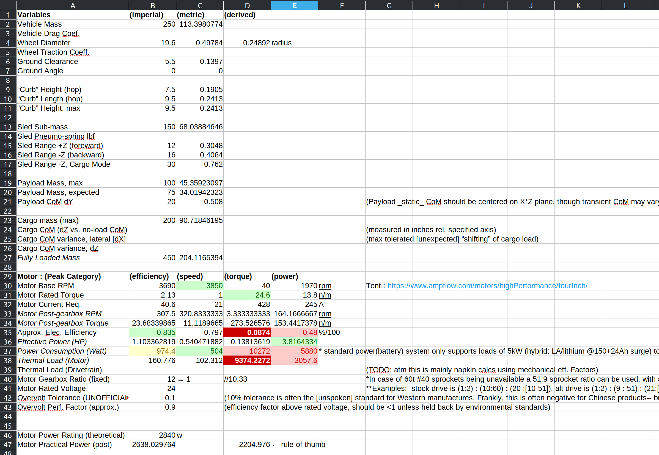The image size is (659, 455).
Task: Click the 'radius' label cell
Action: click(294, 43)
